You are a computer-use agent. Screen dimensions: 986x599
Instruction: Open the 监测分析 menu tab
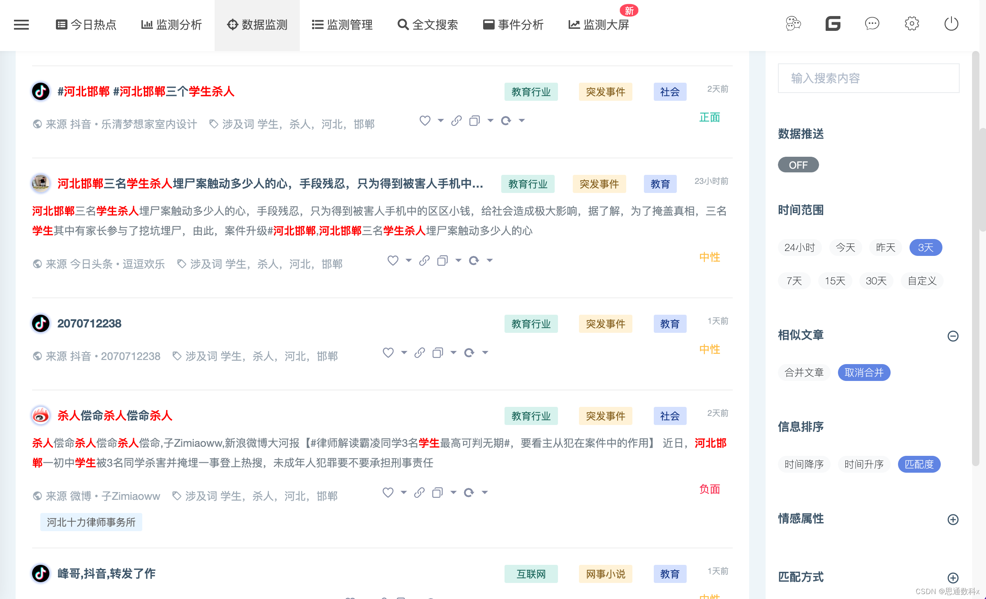(x=171, y=25)
